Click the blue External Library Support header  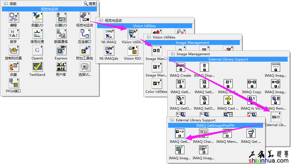point(228,59)
